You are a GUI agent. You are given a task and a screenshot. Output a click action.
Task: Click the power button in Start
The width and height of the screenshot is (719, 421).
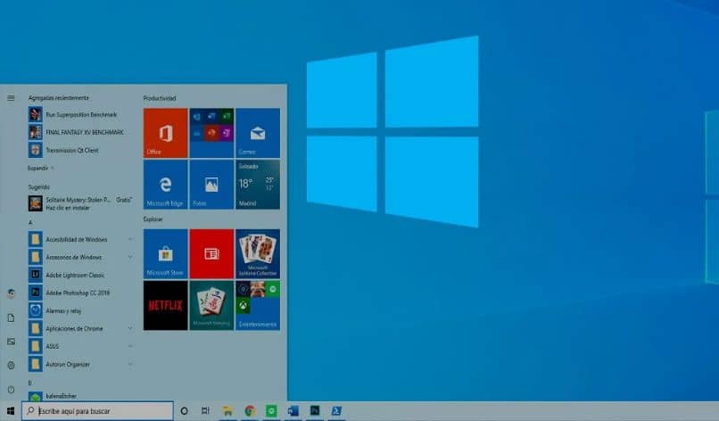click(11, 390)
